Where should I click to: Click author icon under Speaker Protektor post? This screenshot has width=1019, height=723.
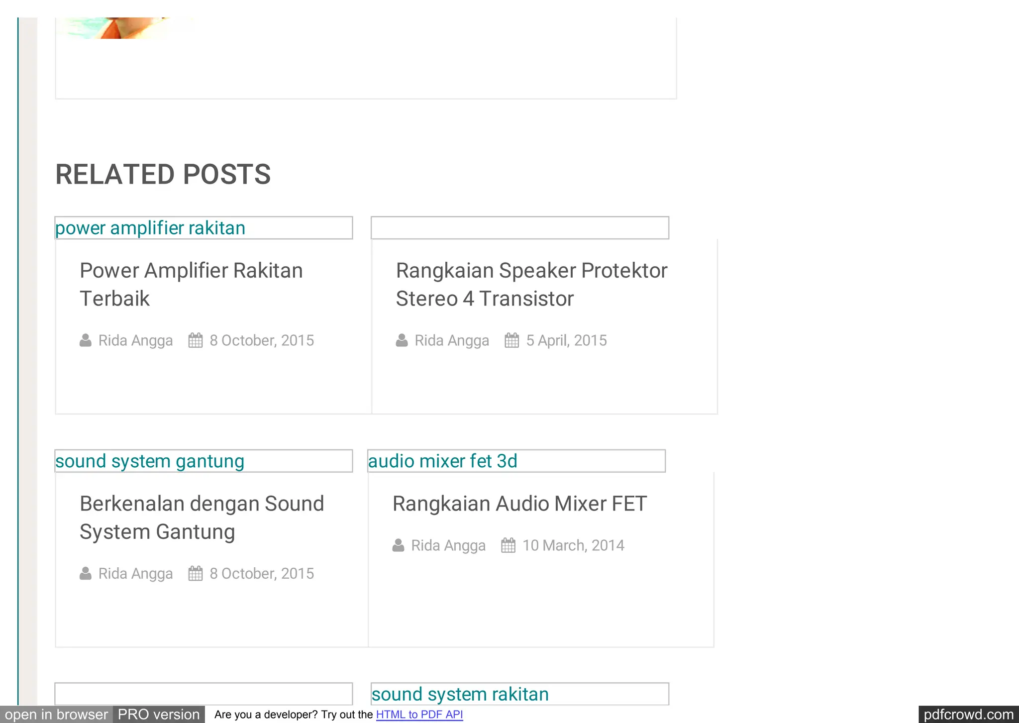pyautogui.click(x=402, y=340)
